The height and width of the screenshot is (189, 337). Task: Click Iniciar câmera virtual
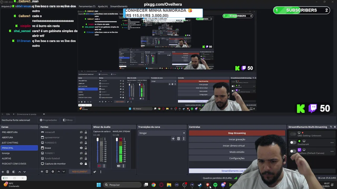click(x=234, y=146)
